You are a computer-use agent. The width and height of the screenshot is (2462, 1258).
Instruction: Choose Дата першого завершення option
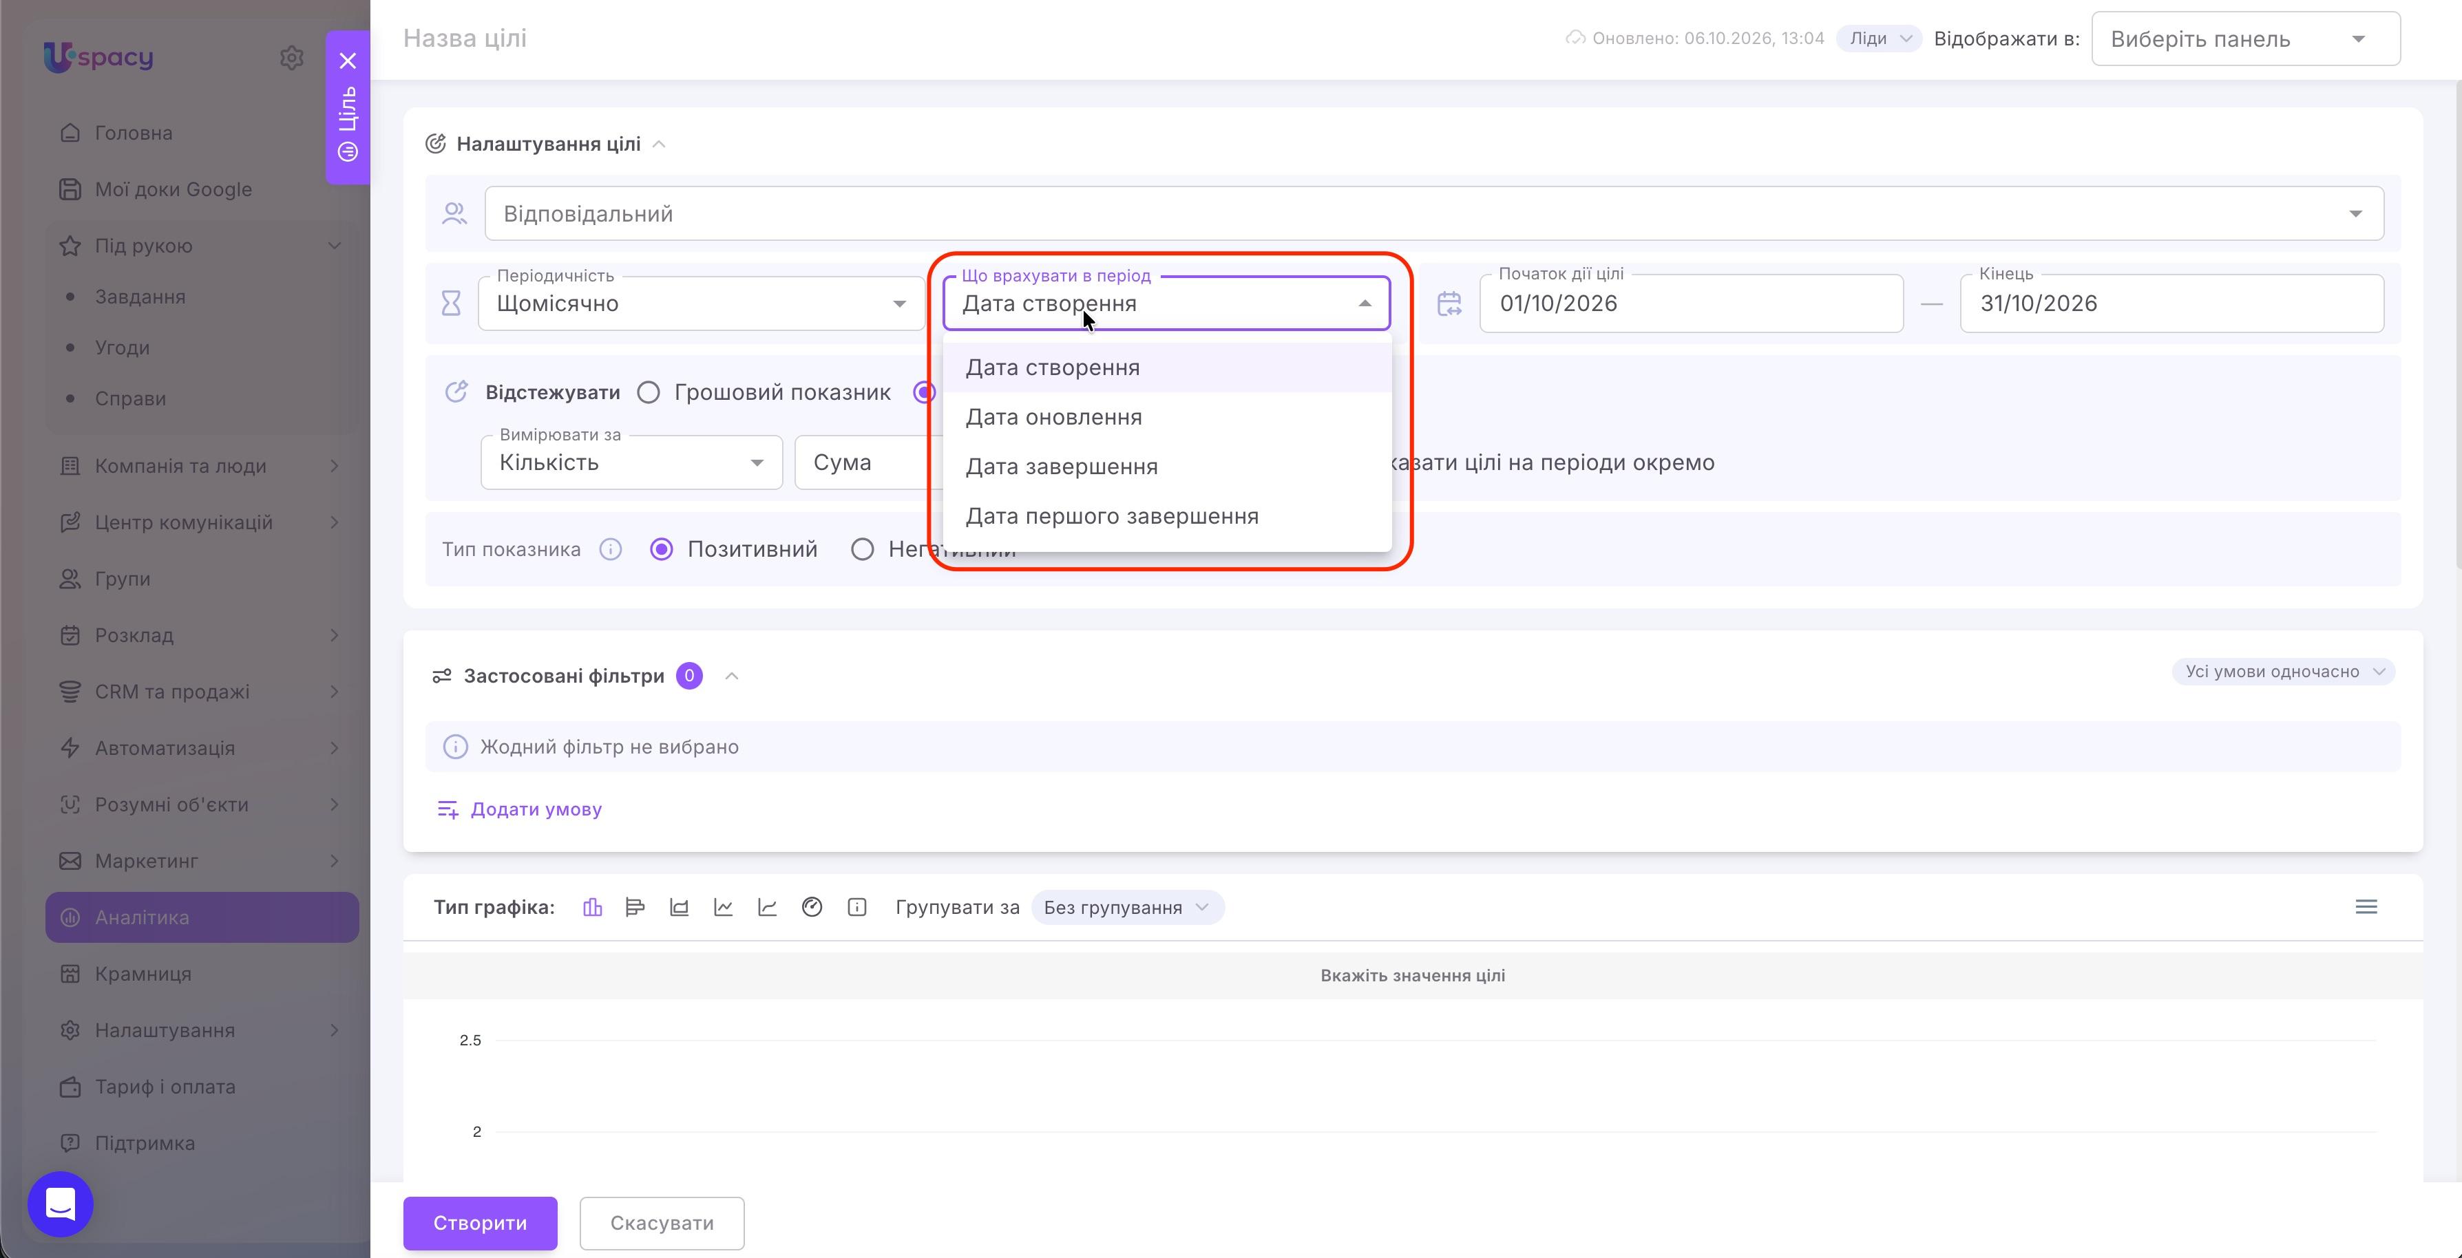tap(1167, 517)
